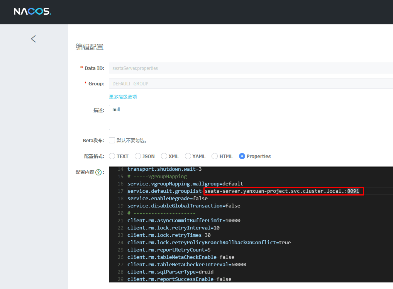
Task: Open the help icon next to 配置内容
Action: [x=98, y=172]
